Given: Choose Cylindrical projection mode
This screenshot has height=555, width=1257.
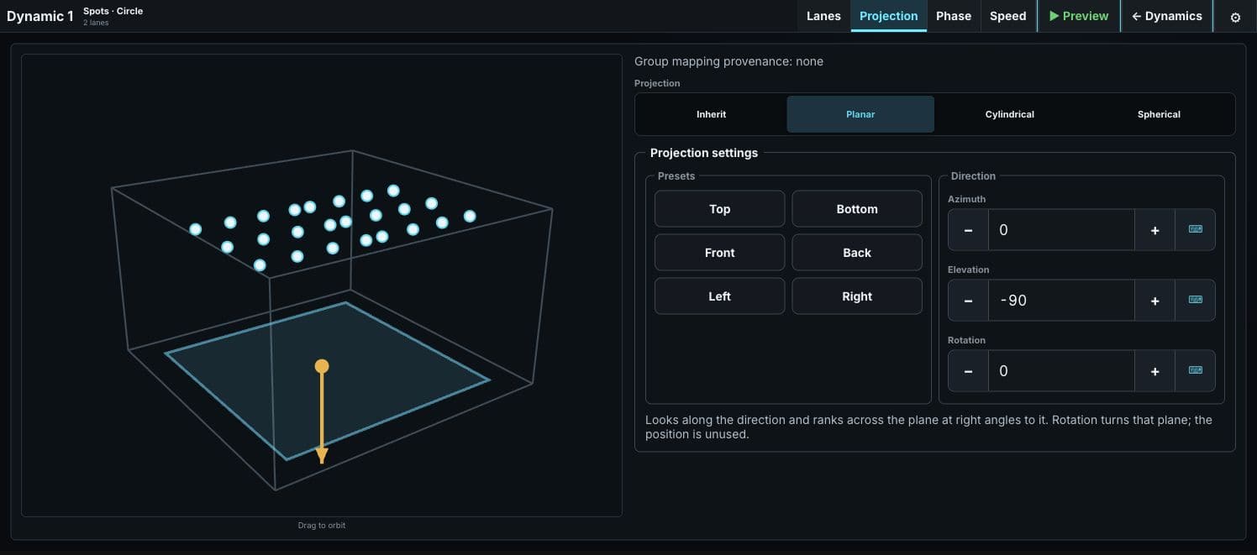Looking at the screenshot, I should click(x=1009, y=114).
